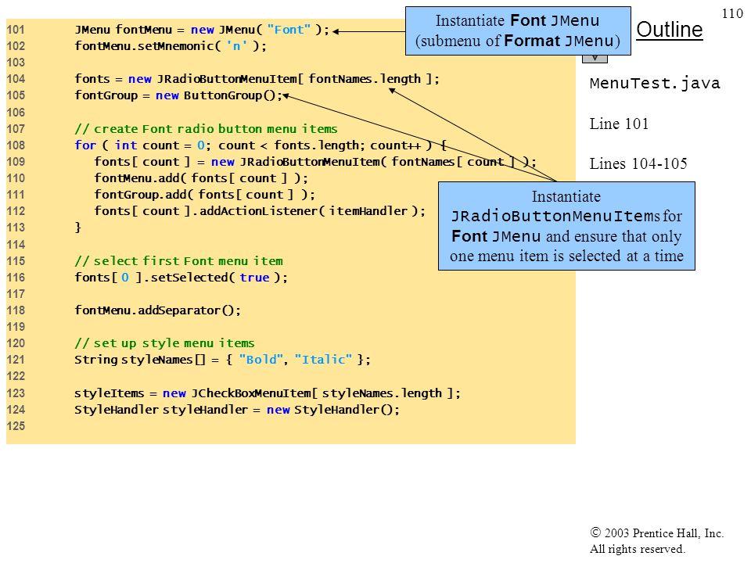
Task: Click blank line number 119
Action: click(x=16, y=327)
